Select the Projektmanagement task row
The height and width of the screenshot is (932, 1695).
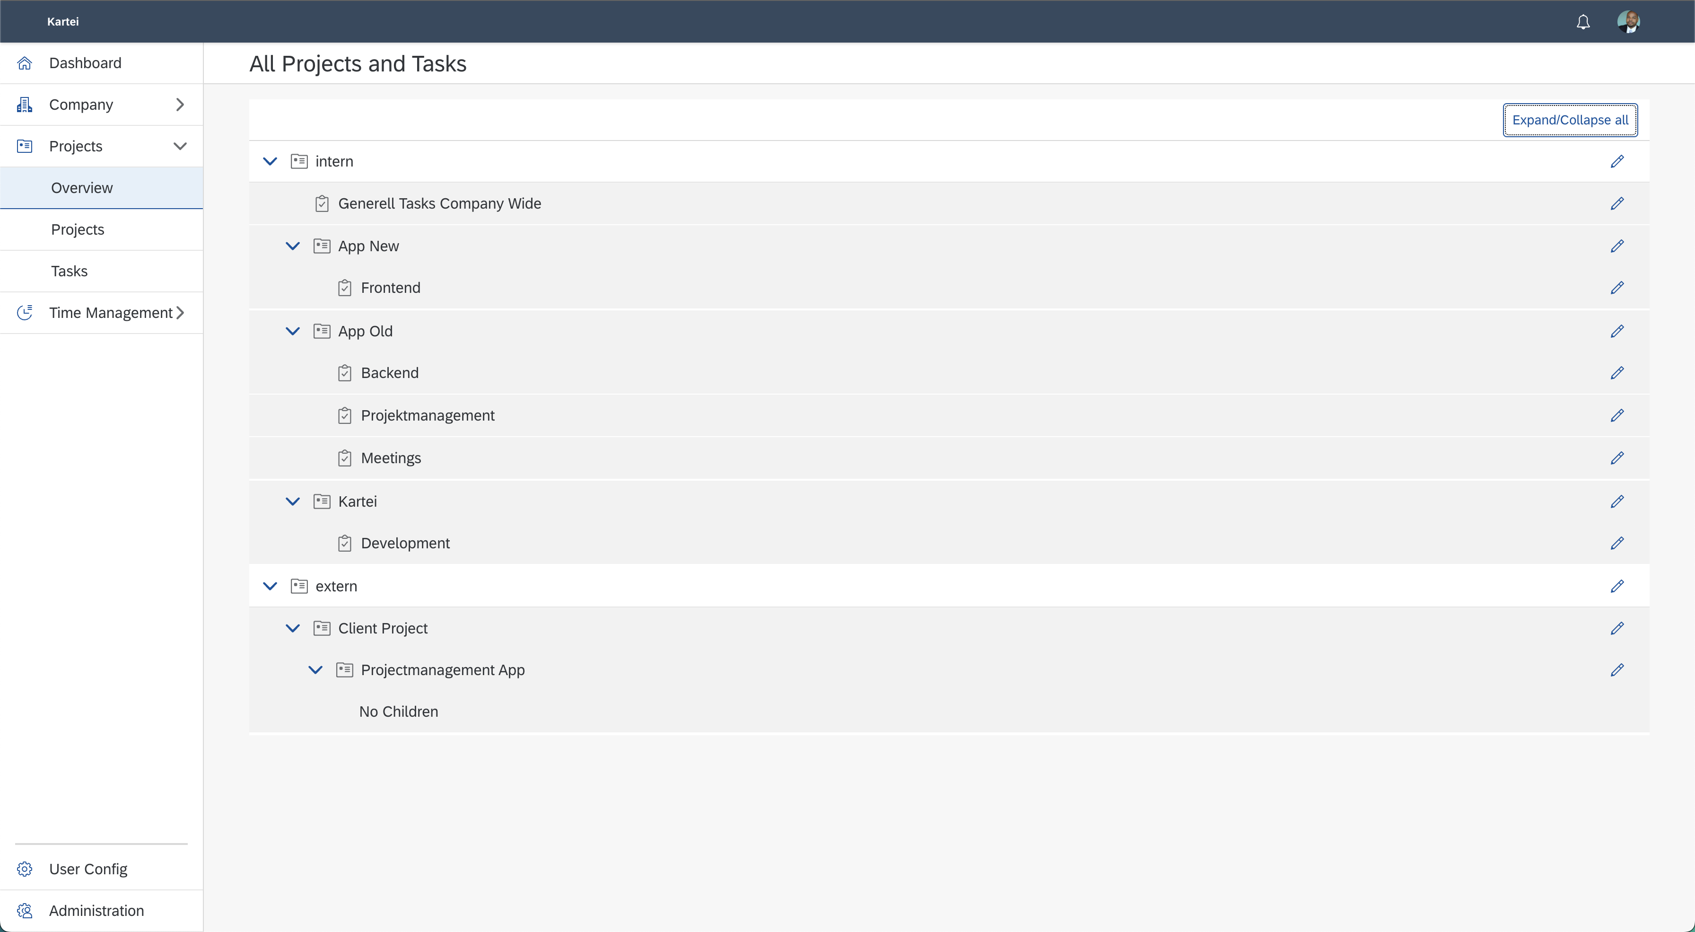(949, 415)
